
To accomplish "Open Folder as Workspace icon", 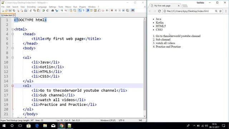I will 103,10.
